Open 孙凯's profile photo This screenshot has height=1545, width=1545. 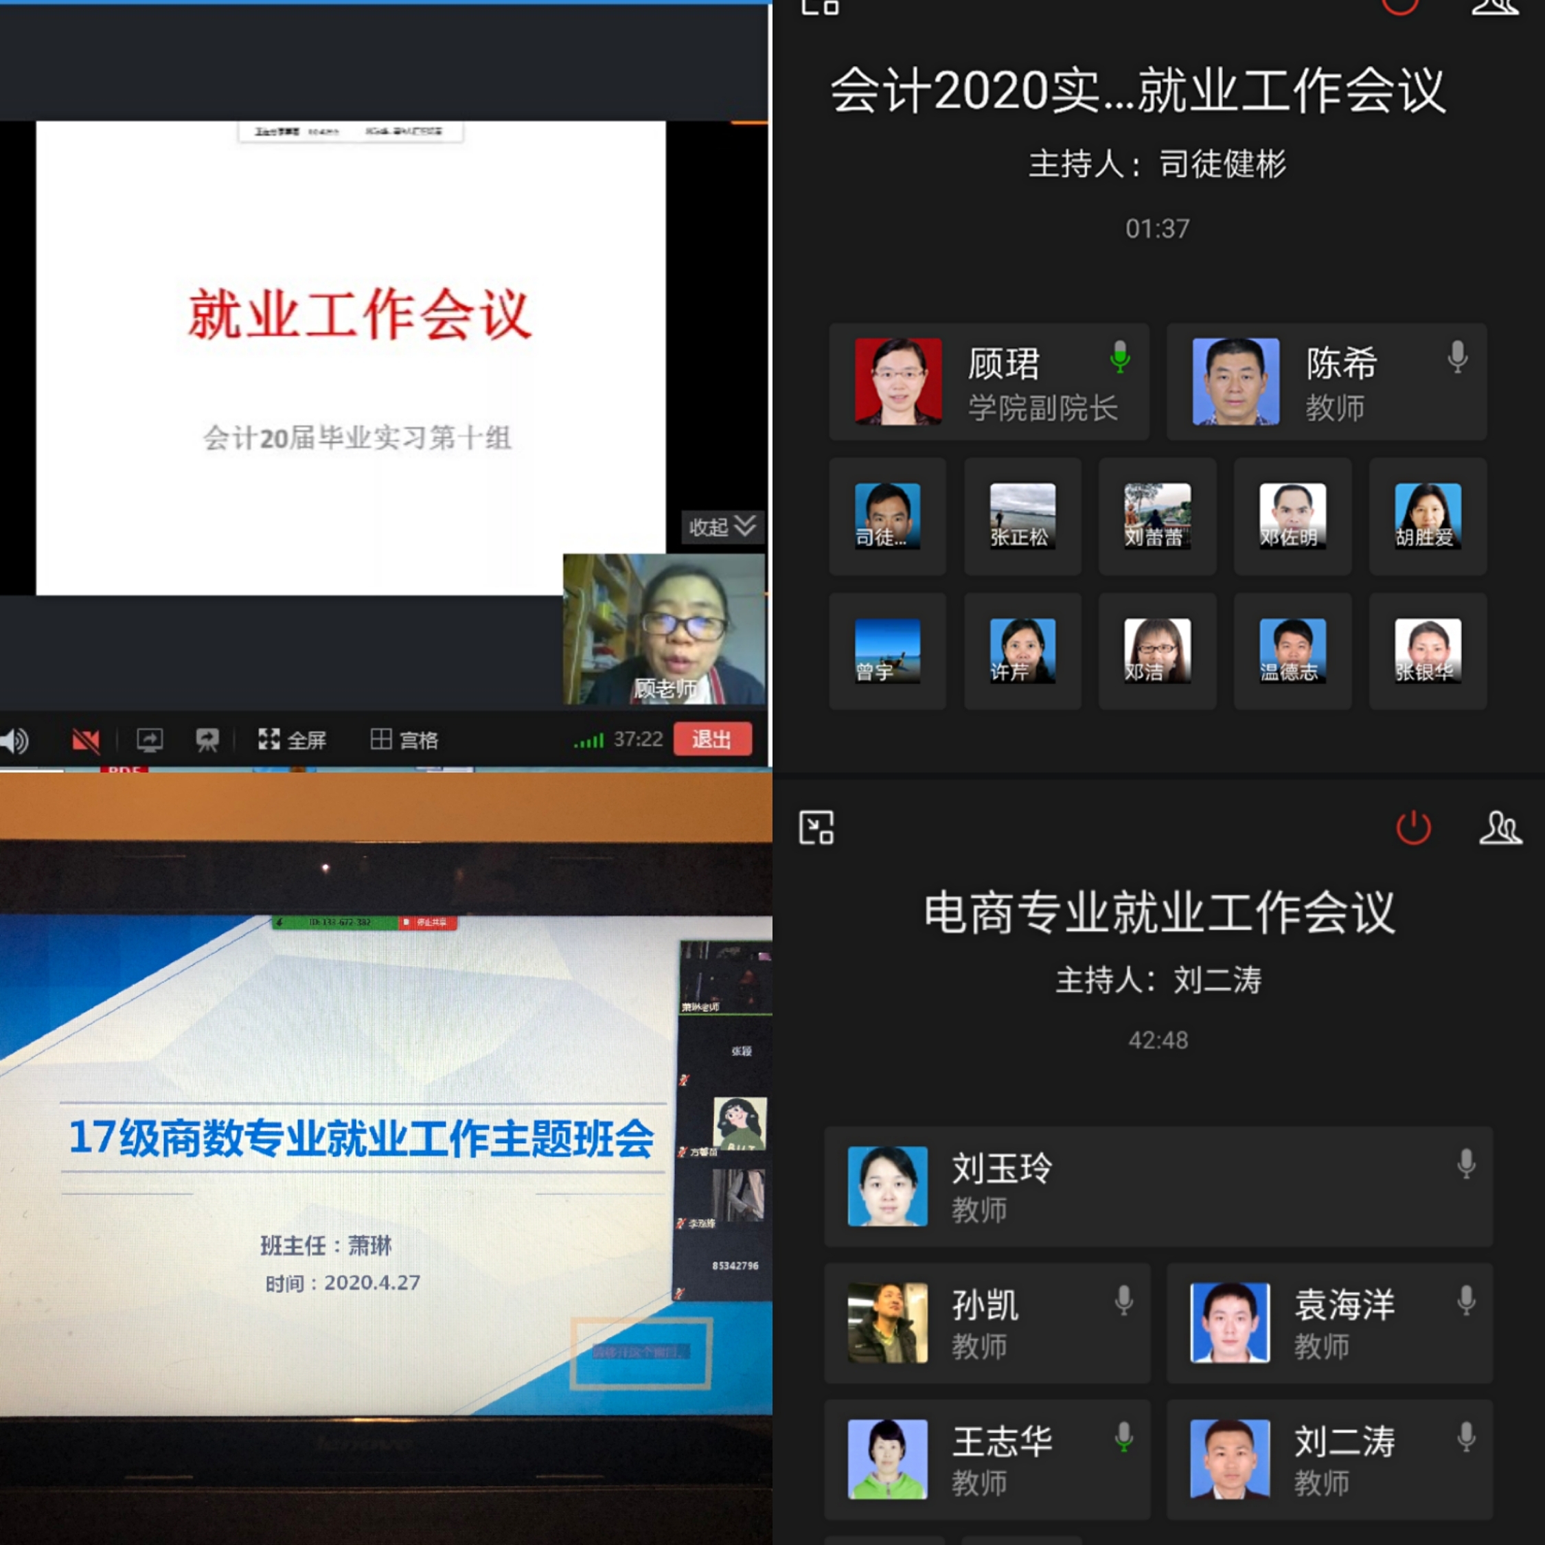click(x=888, y=1323)
